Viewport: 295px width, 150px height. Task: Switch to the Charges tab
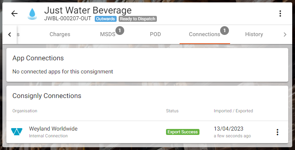click(60, 34)
